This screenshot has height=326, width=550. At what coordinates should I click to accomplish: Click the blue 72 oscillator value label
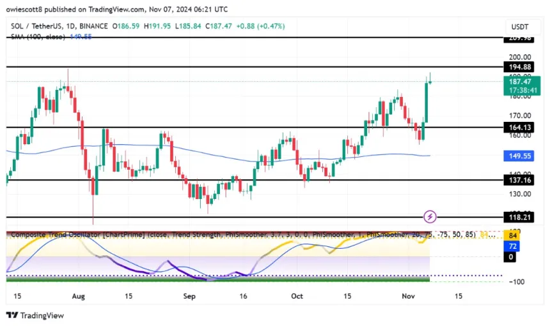[512, 246]
